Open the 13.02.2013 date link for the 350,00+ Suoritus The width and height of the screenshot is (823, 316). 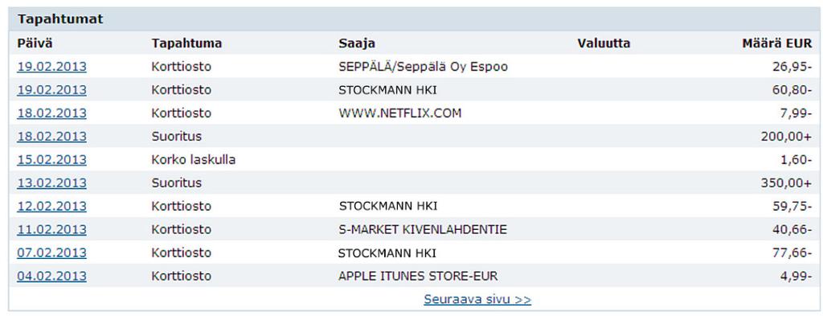tap(52, 183)
